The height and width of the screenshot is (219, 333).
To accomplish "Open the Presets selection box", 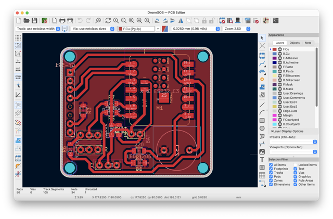I will coord(293,141).
